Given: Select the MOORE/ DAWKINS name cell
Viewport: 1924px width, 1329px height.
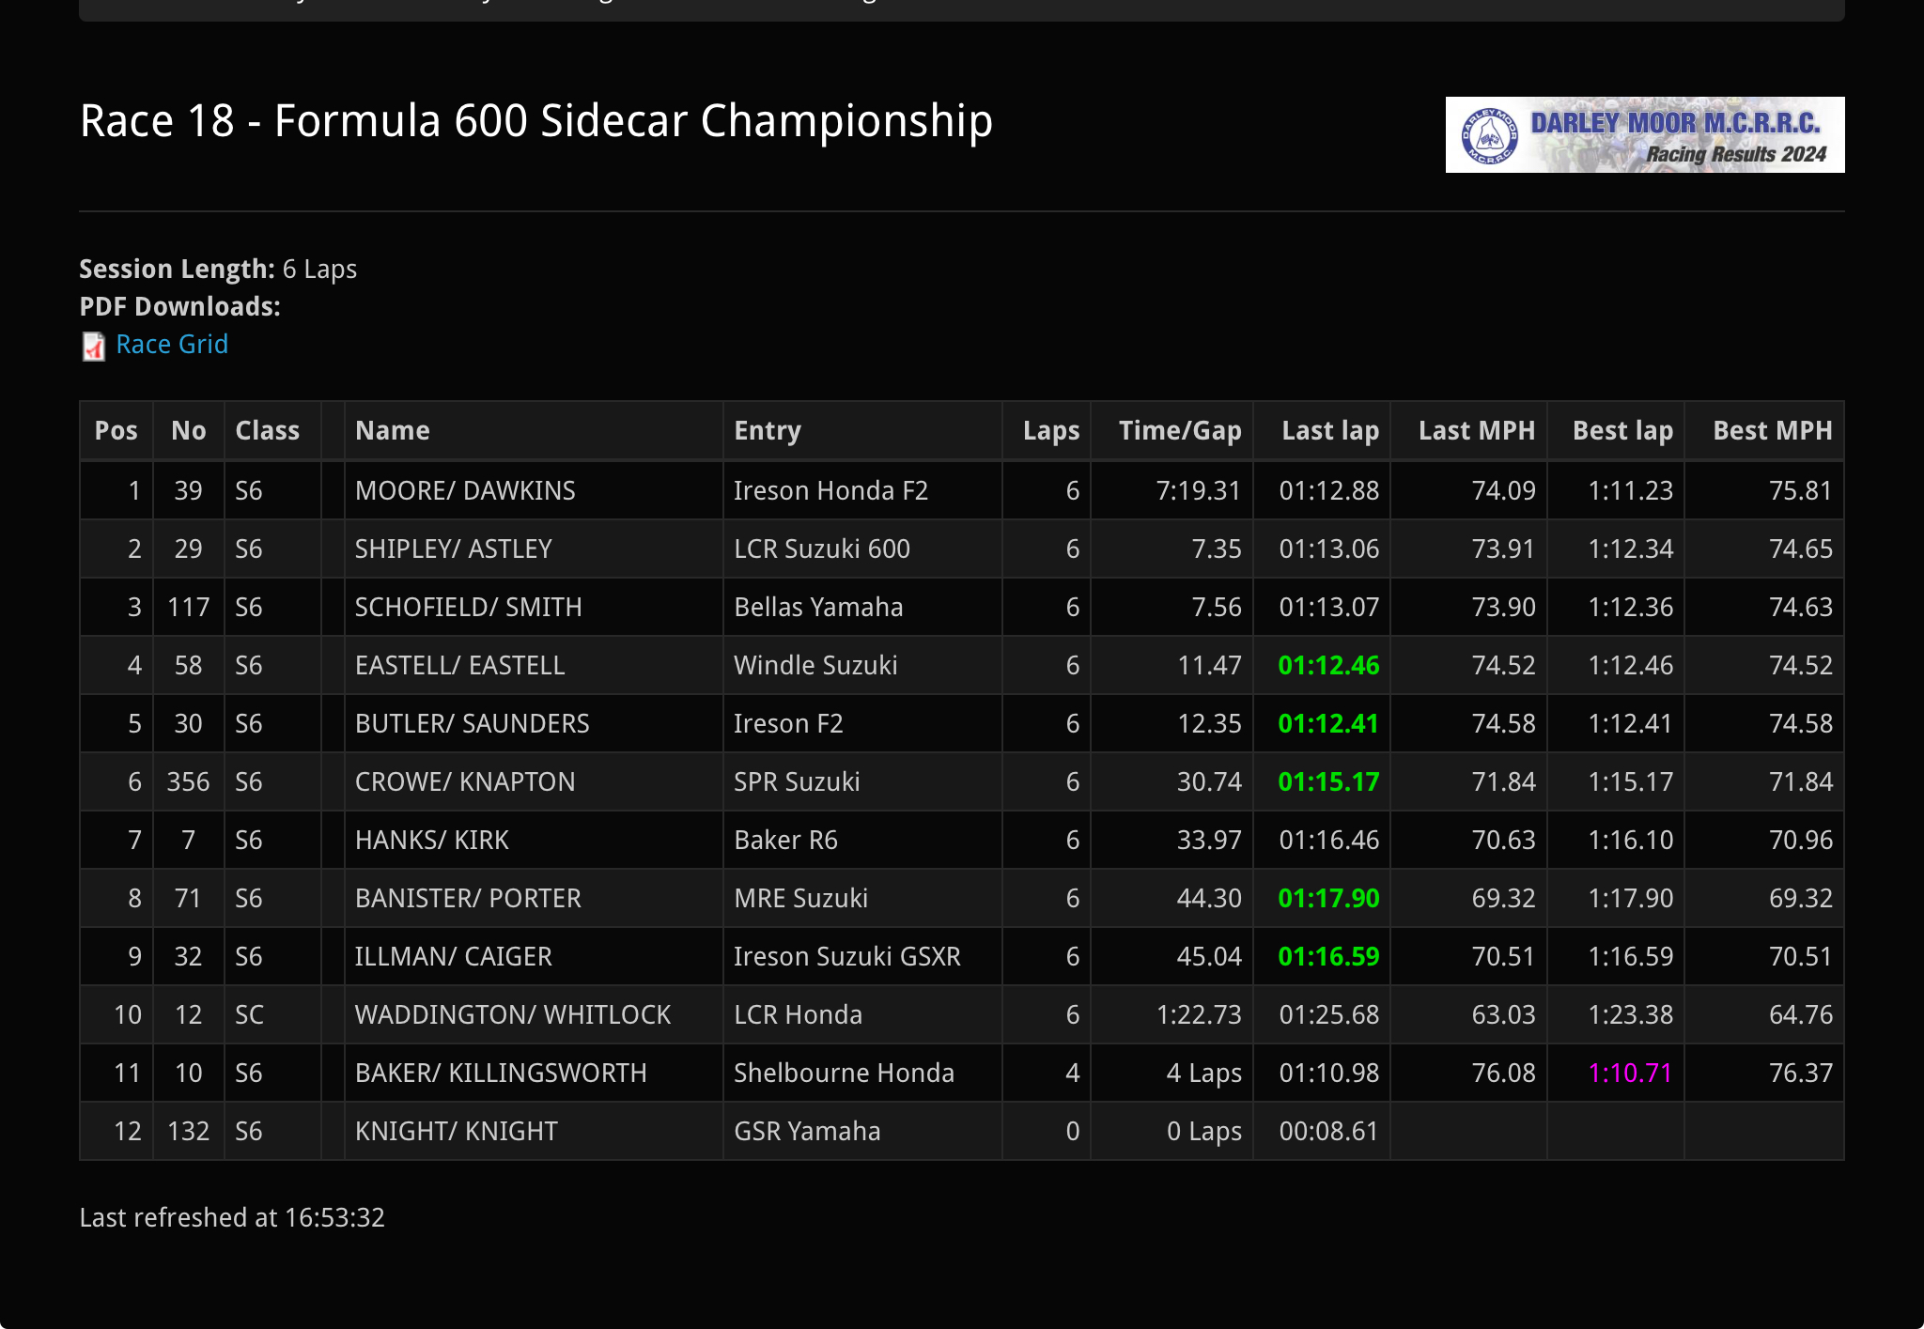Looking at the screenshot, I should (x=534, y=490).
